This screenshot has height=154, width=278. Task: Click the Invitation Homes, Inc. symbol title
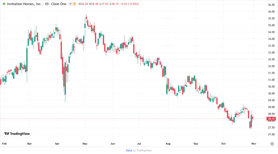tap(24, 4)
